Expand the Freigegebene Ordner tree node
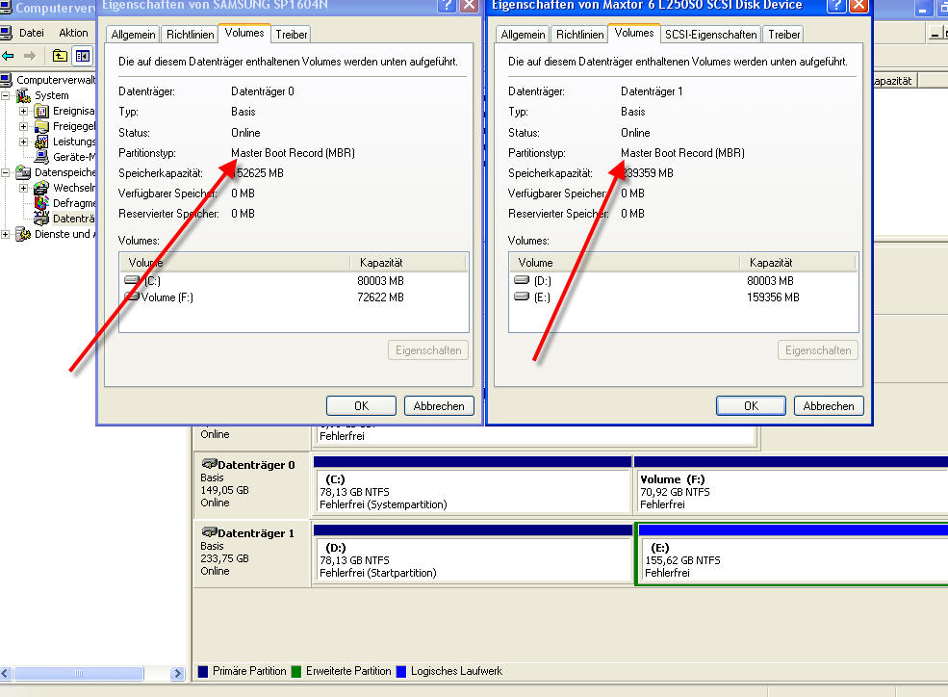948x697 pixels. (23, 126)
